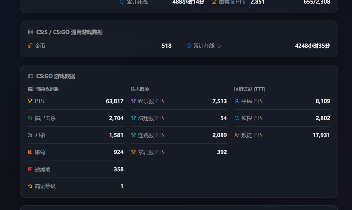Click the 娱乐服 PTS label text

[x=151, y=101]
